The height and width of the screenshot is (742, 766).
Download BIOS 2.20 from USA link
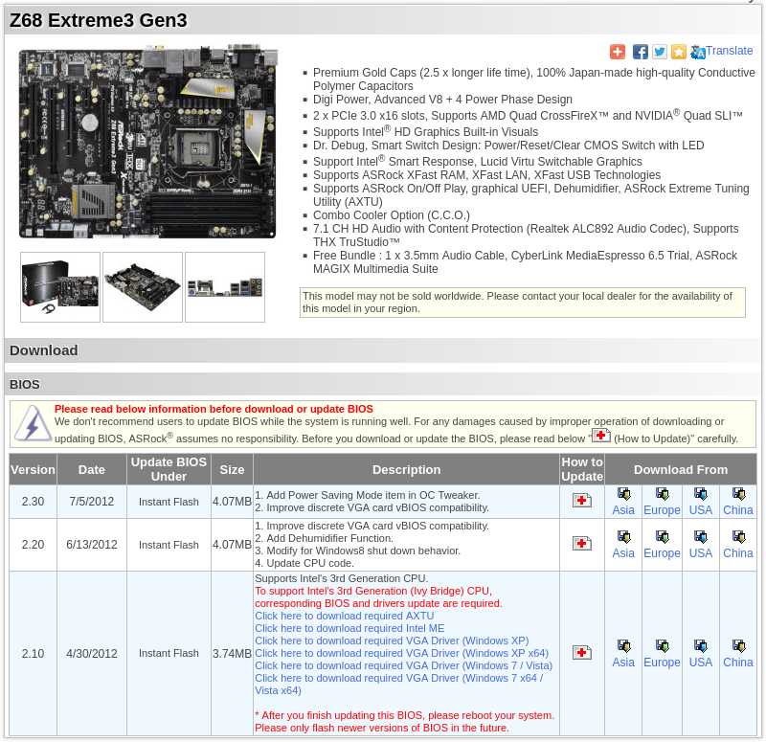coord(701,553)
